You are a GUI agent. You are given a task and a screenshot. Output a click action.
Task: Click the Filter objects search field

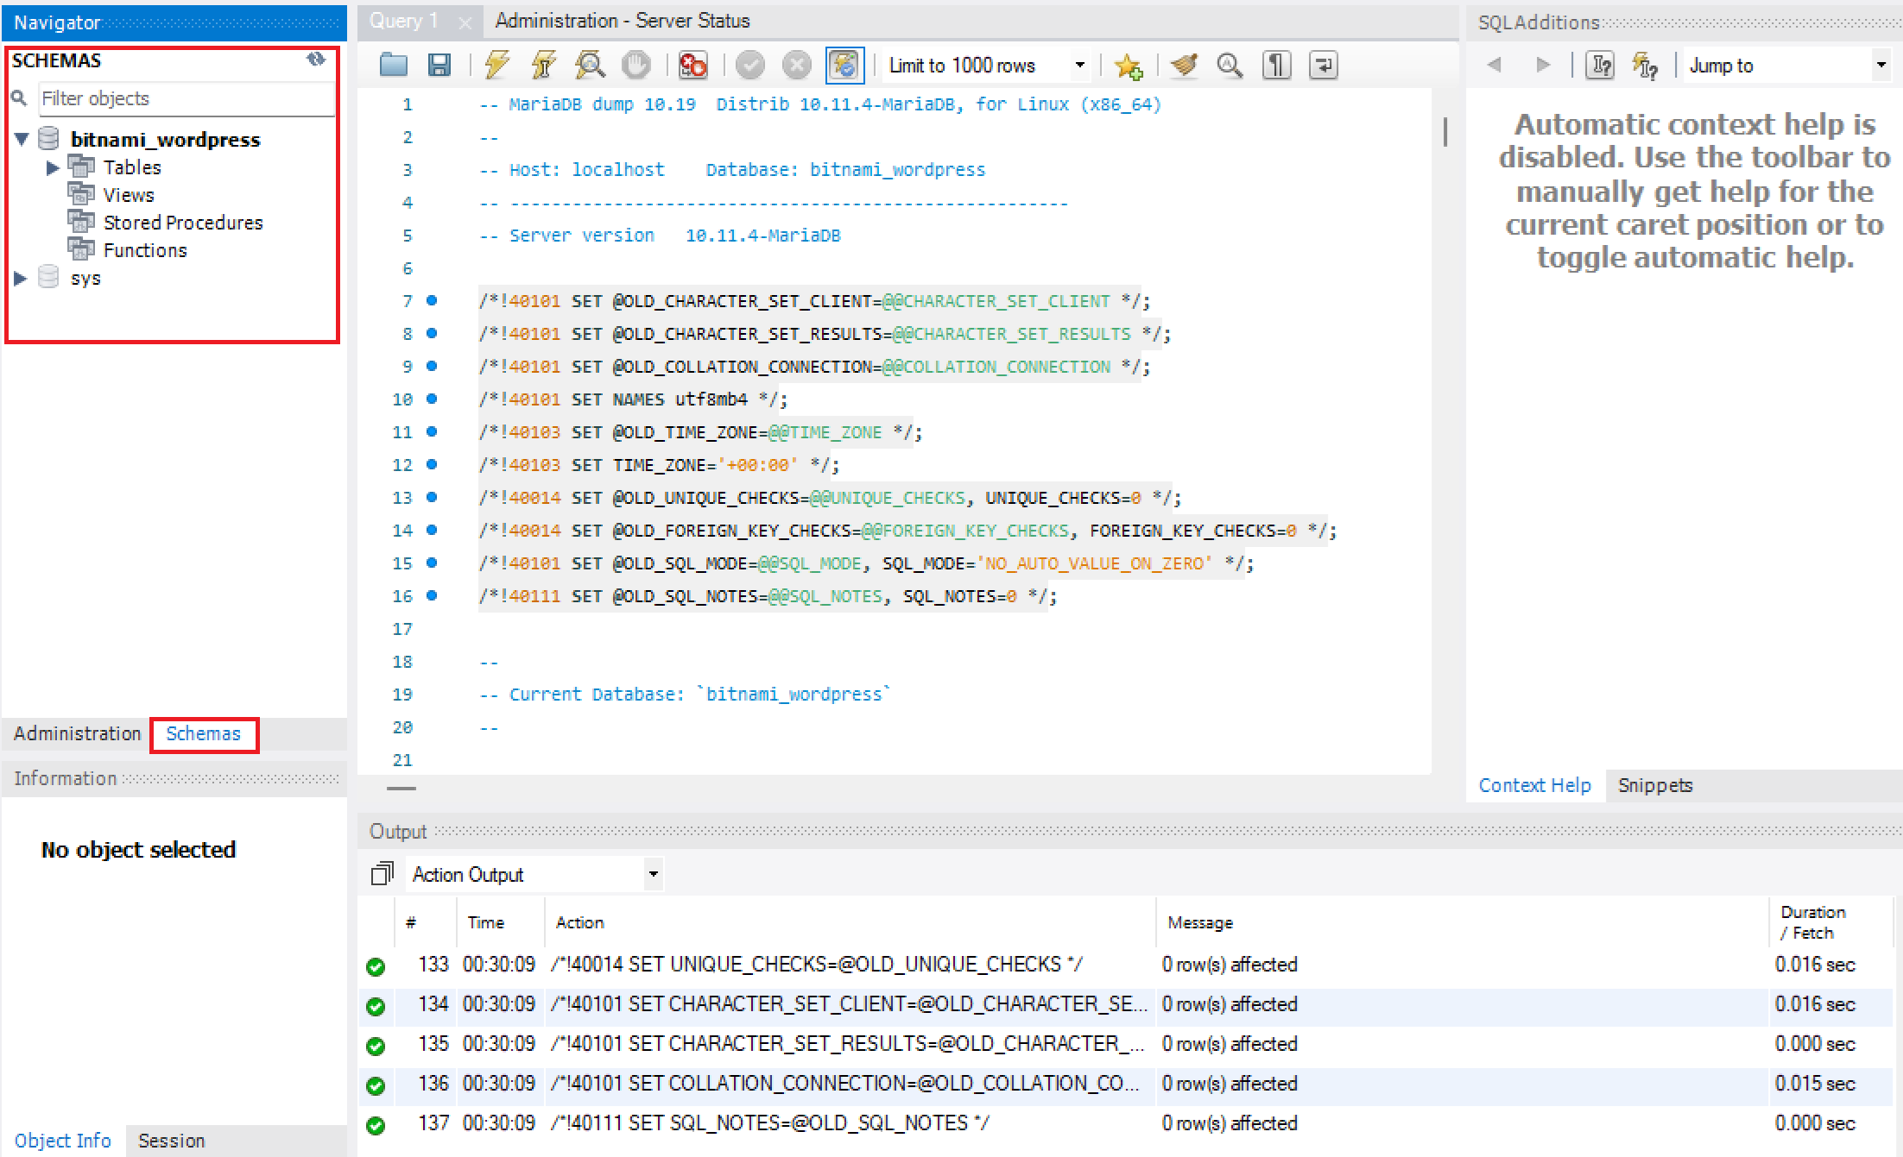pyautogui.click(x=186, y=98)
